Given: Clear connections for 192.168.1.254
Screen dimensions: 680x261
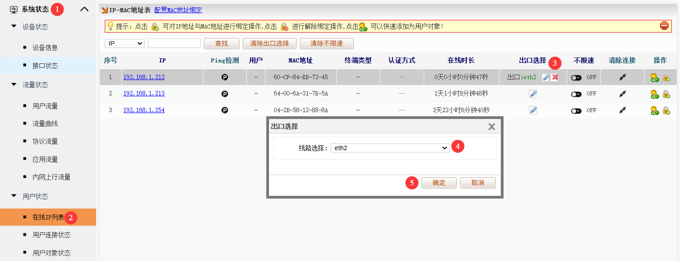Looking at the screenshot, I should click(x=622, y=110).
